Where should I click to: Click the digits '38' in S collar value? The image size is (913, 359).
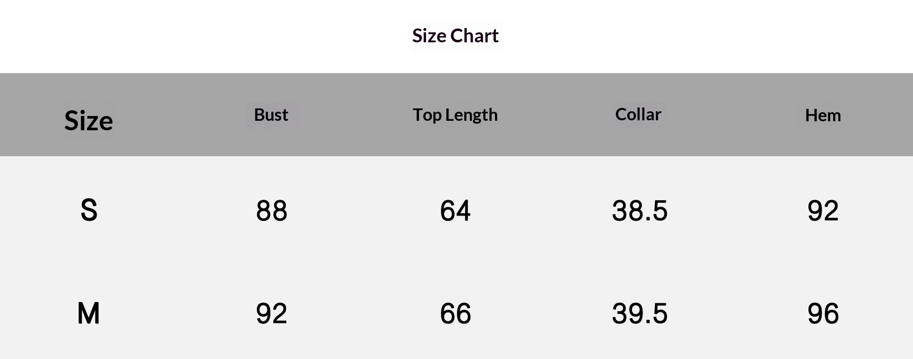627,211
